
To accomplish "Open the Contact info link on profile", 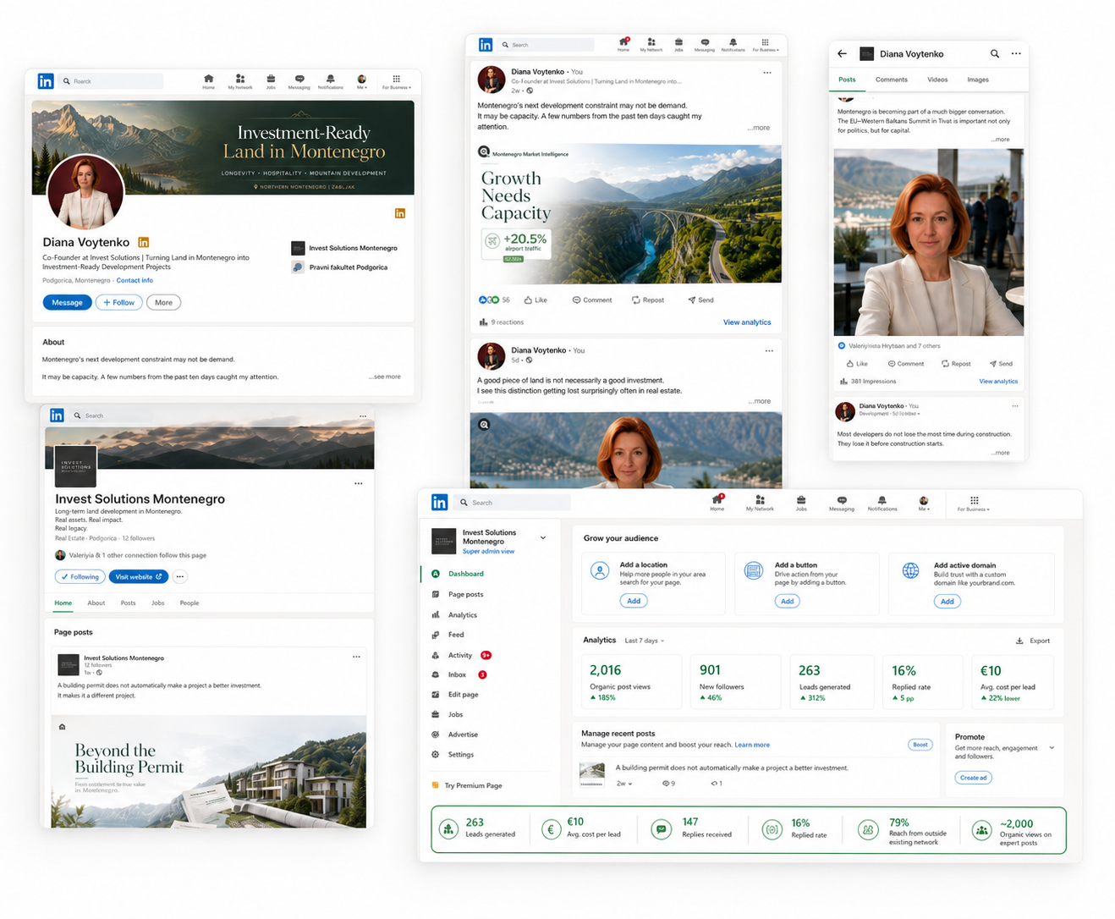I will coord(135,280).
